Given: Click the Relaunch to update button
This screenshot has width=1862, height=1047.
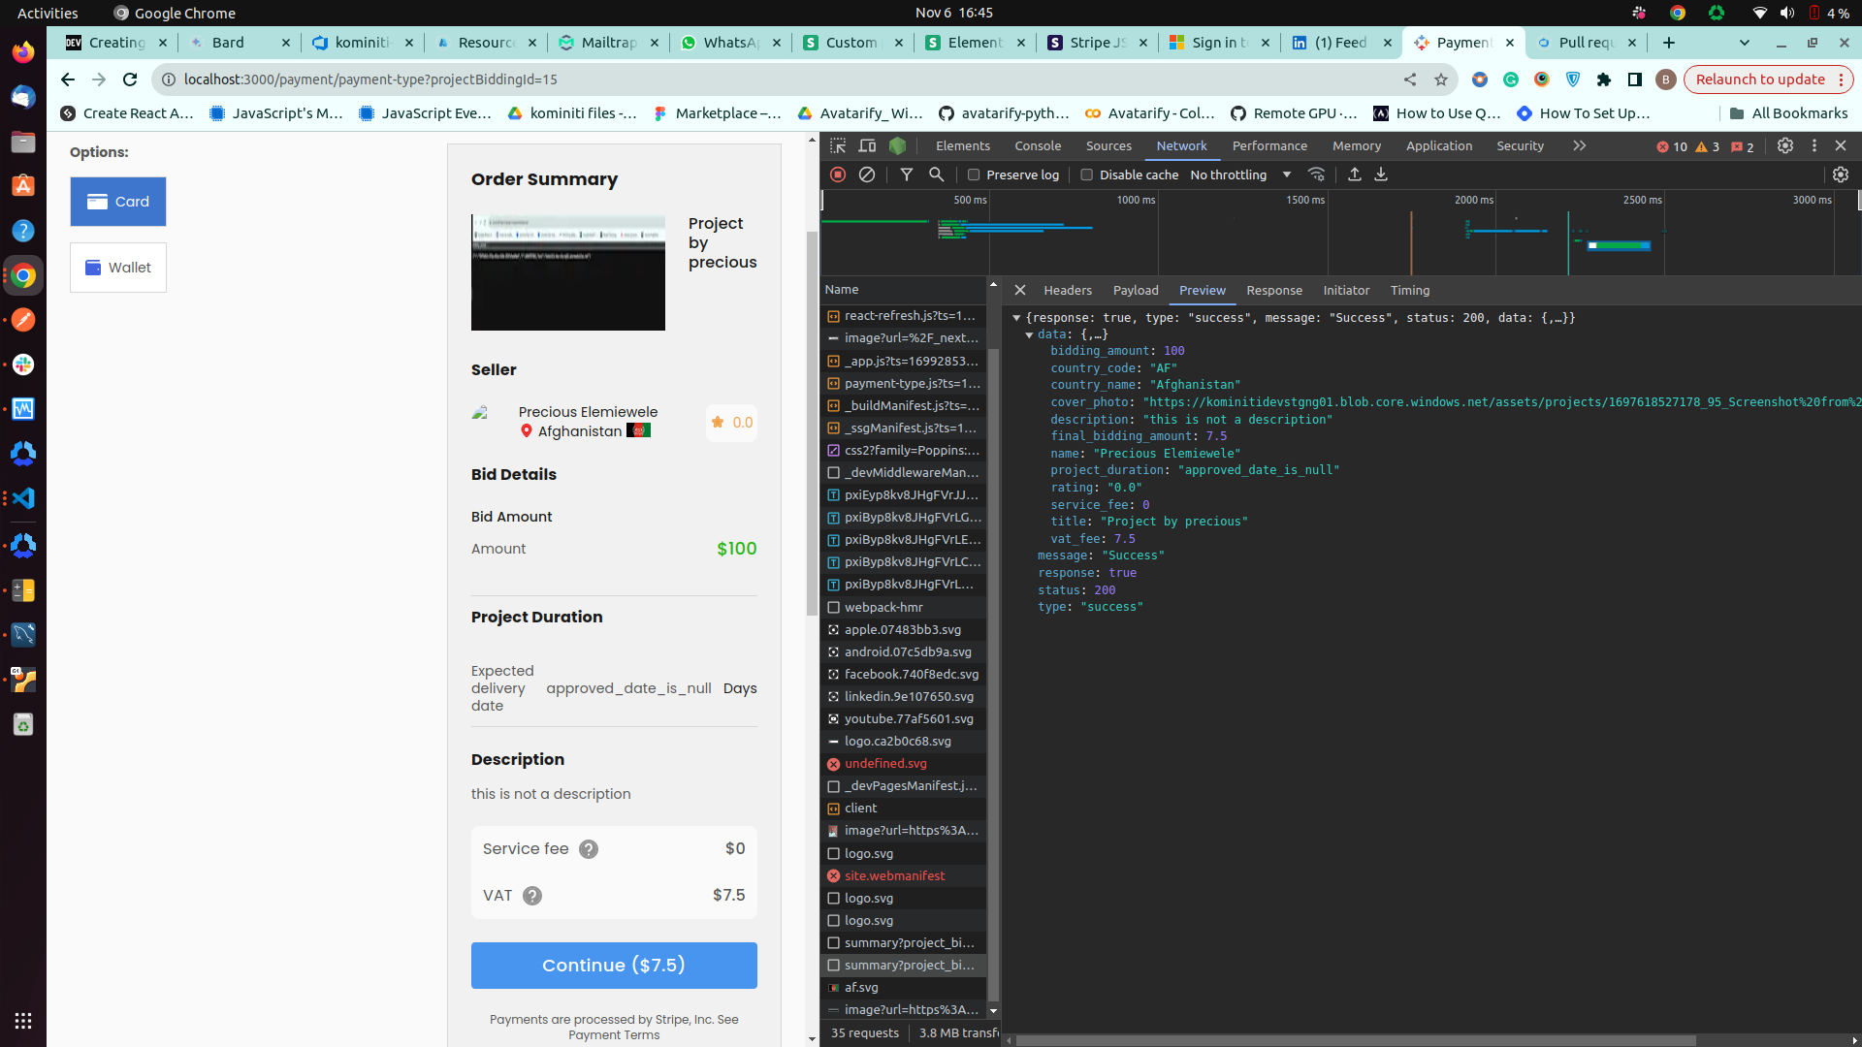Looking at the screenshot, I should (x=1759, y=79).
